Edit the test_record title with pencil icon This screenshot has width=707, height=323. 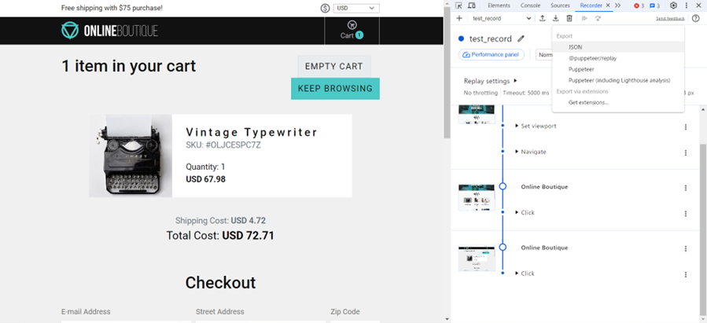(x=521, y=39)
